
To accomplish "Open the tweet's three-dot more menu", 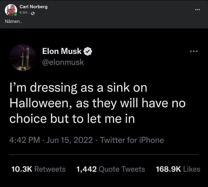I will click(x=194, y=51).
